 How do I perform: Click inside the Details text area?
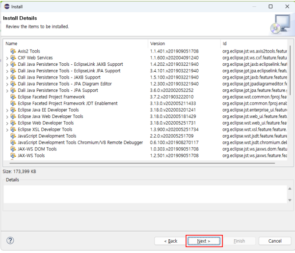pos(145,194)
